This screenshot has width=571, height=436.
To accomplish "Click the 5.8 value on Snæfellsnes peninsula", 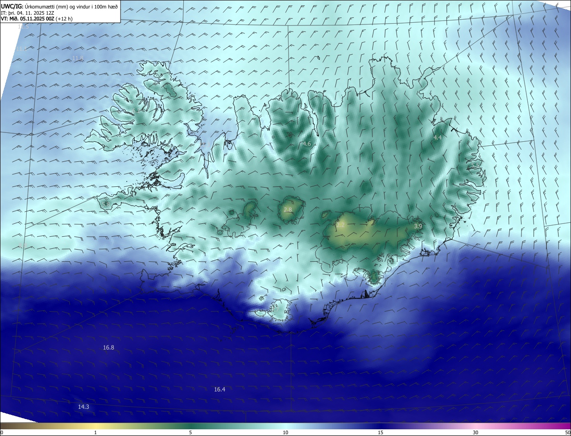I will (x=106, y=204).
